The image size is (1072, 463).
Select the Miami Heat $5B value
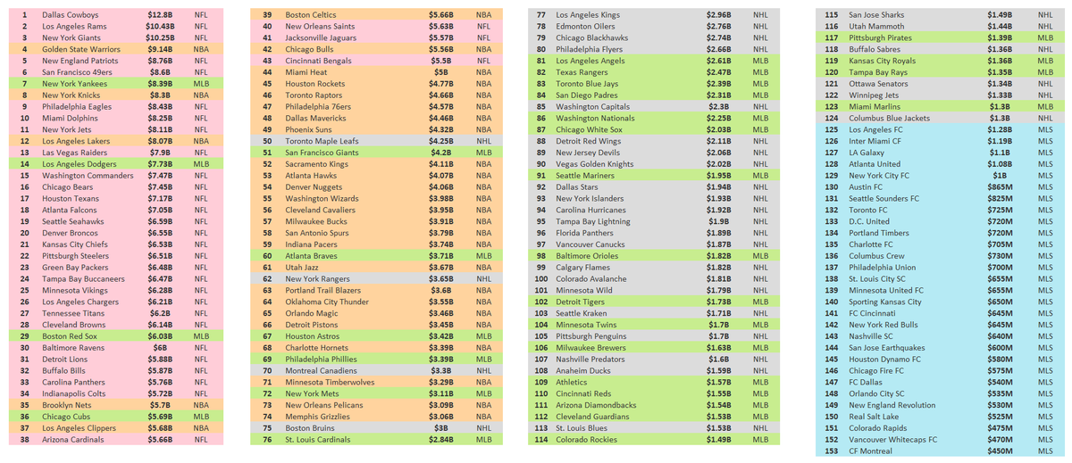pyautogui.click(x=440, y=71)
